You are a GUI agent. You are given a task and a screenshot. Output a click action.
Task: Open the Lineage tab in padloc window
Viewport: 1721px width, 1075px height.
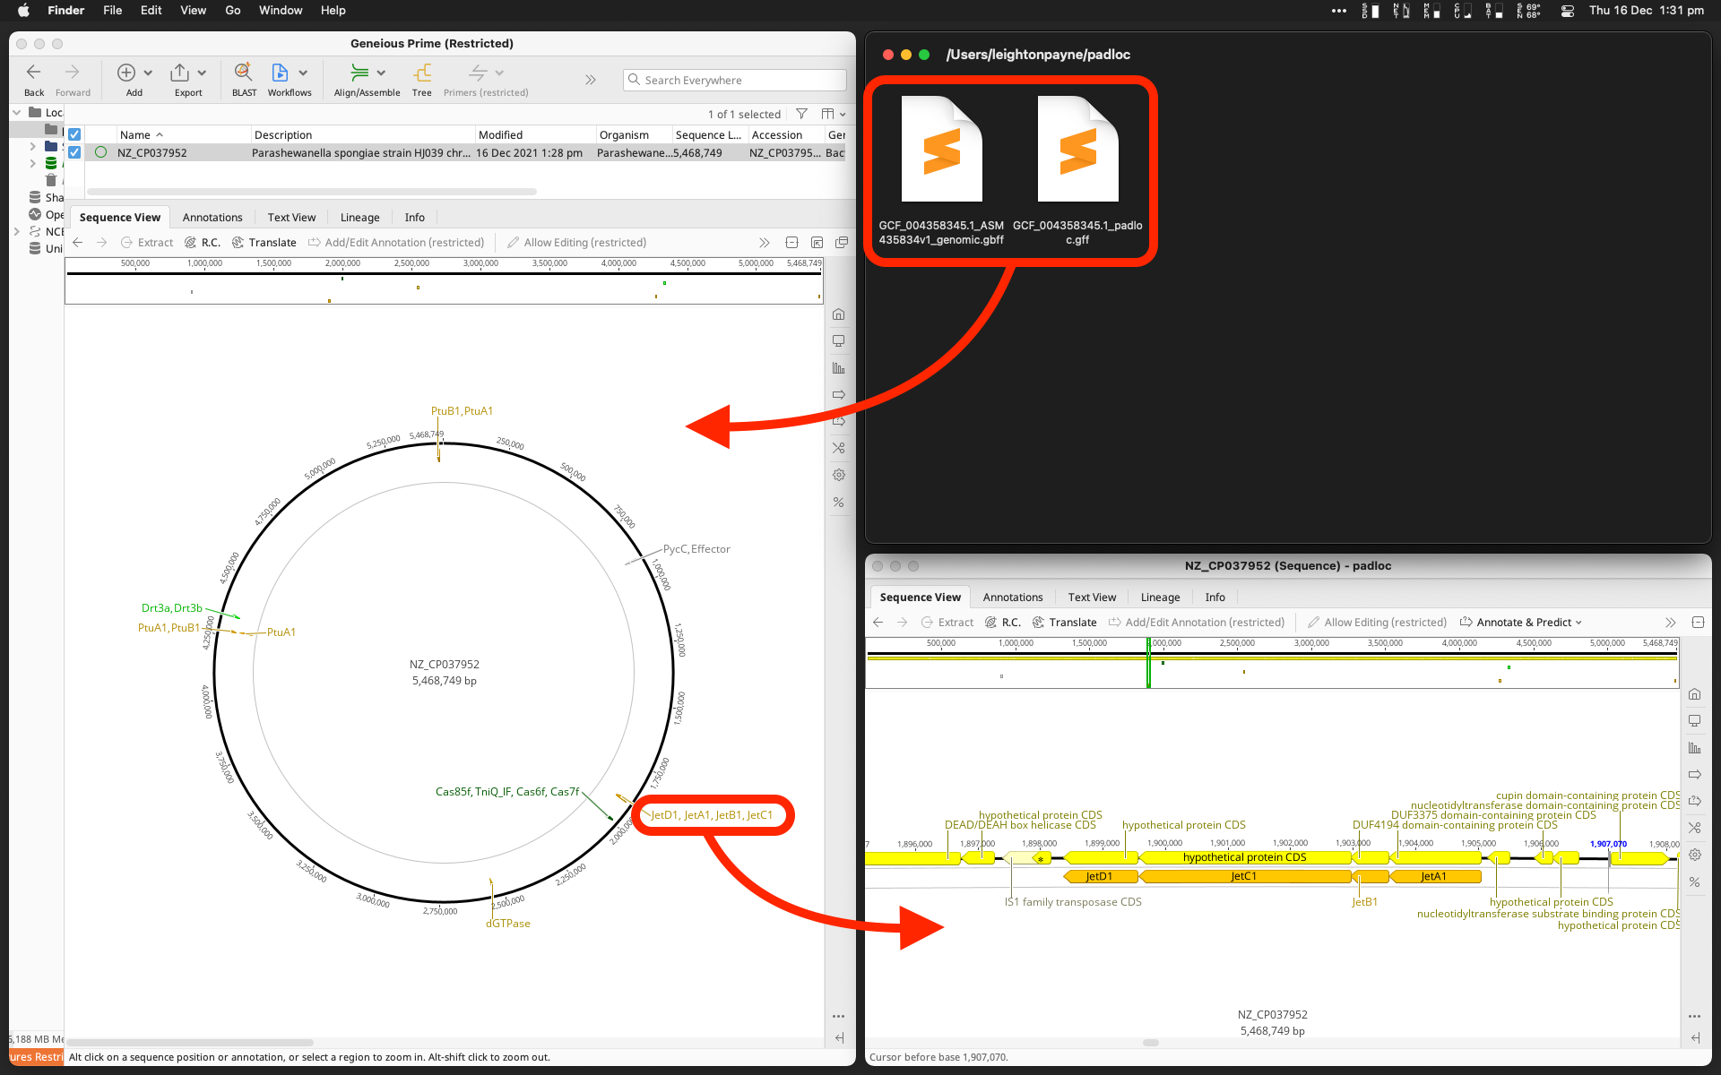pos(1160,598)
